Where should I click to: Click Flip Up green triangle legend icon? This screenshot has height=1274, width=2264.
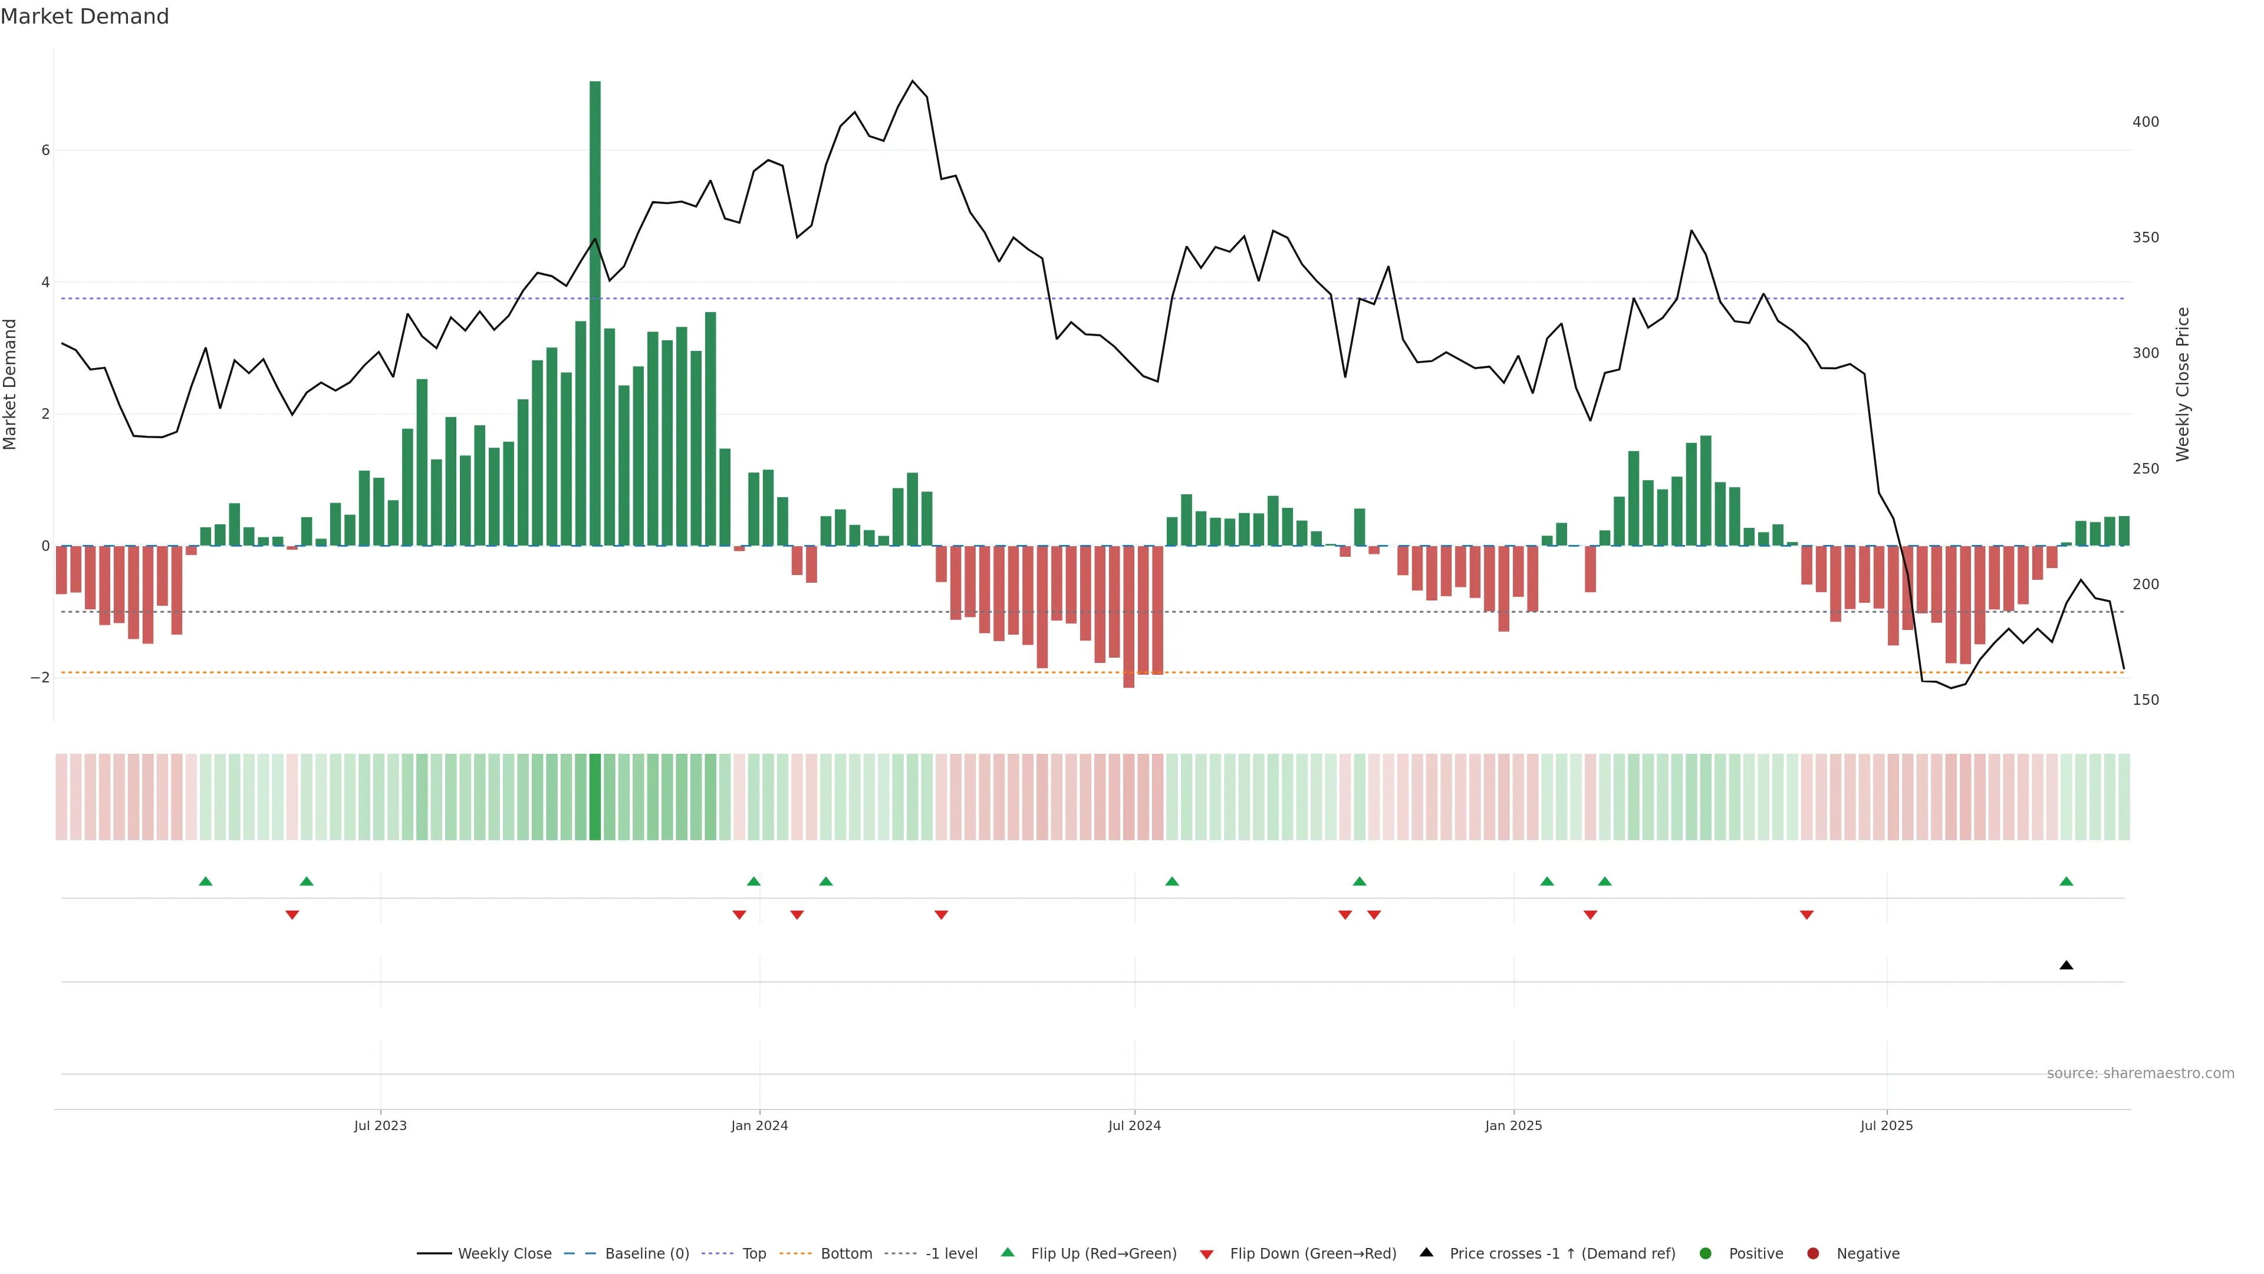click(1008, 1253)
